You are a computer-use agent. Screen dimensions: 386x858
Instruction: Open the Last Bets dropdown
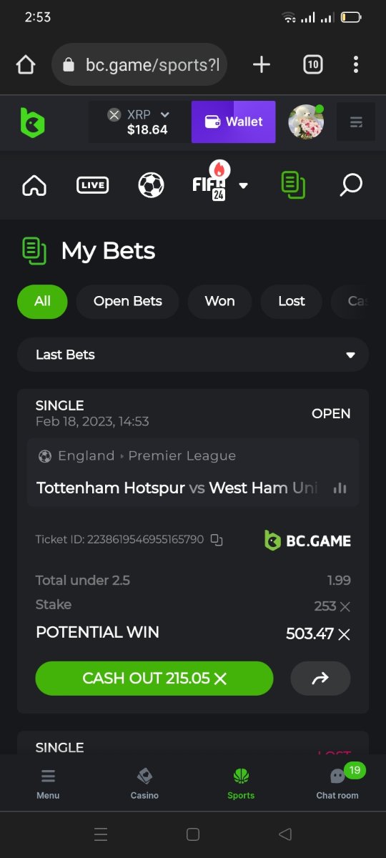click(x=193, y=355)
